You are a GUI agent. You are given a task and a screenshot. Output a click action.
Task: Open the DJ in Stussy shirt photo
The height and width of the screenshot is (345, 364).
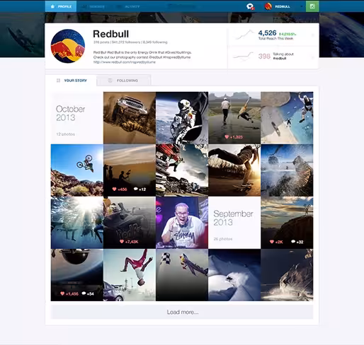click(x=182, y=223)
